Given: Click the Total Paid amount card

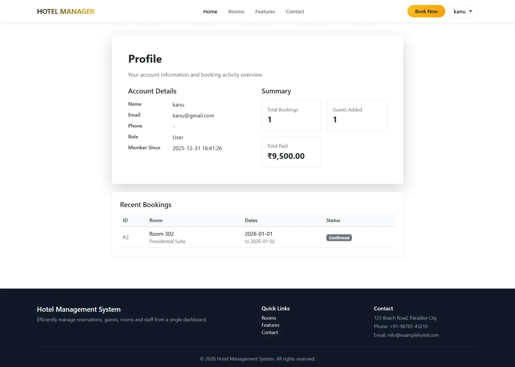Looking at the screenshot, I should (291, 152).
